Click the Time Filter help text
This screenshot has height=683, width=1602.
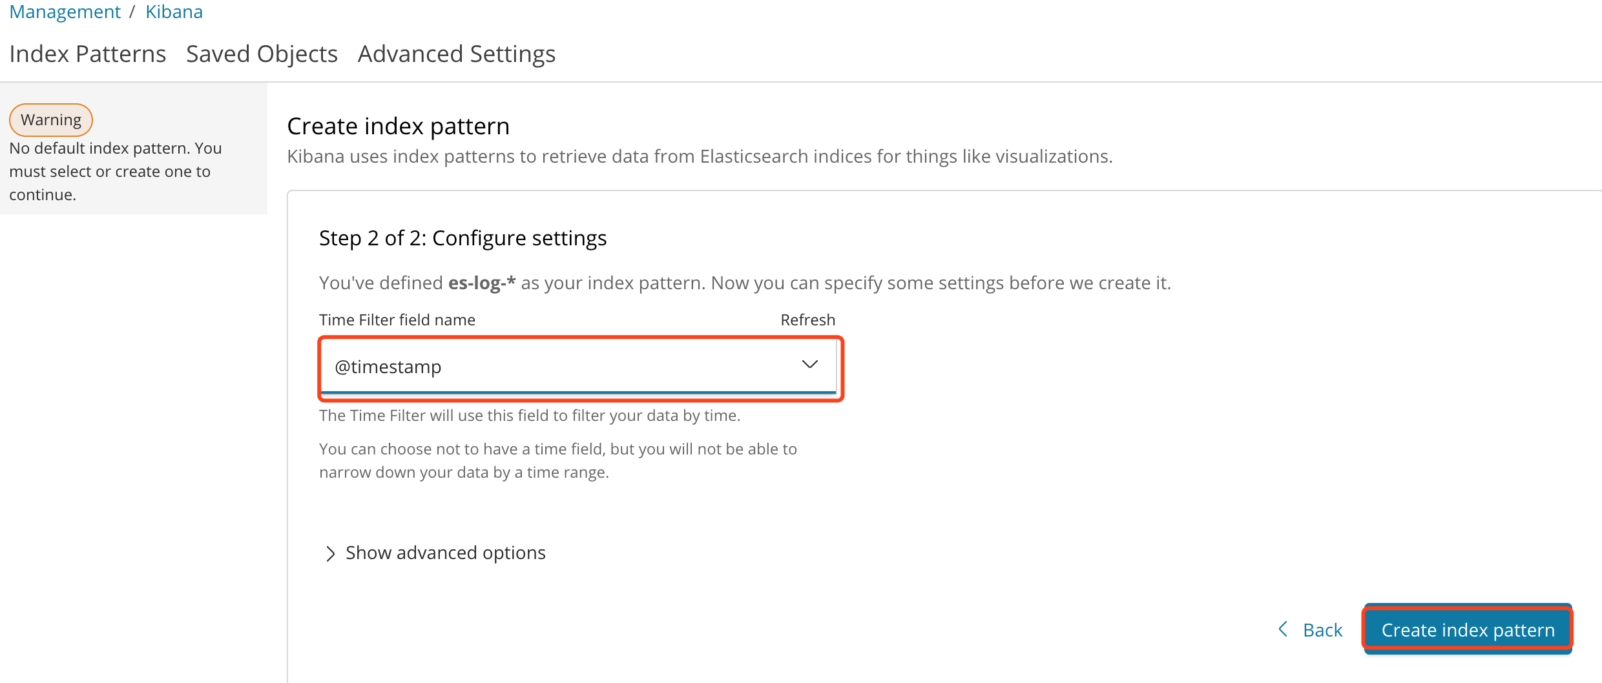click(x=530, y=415)
